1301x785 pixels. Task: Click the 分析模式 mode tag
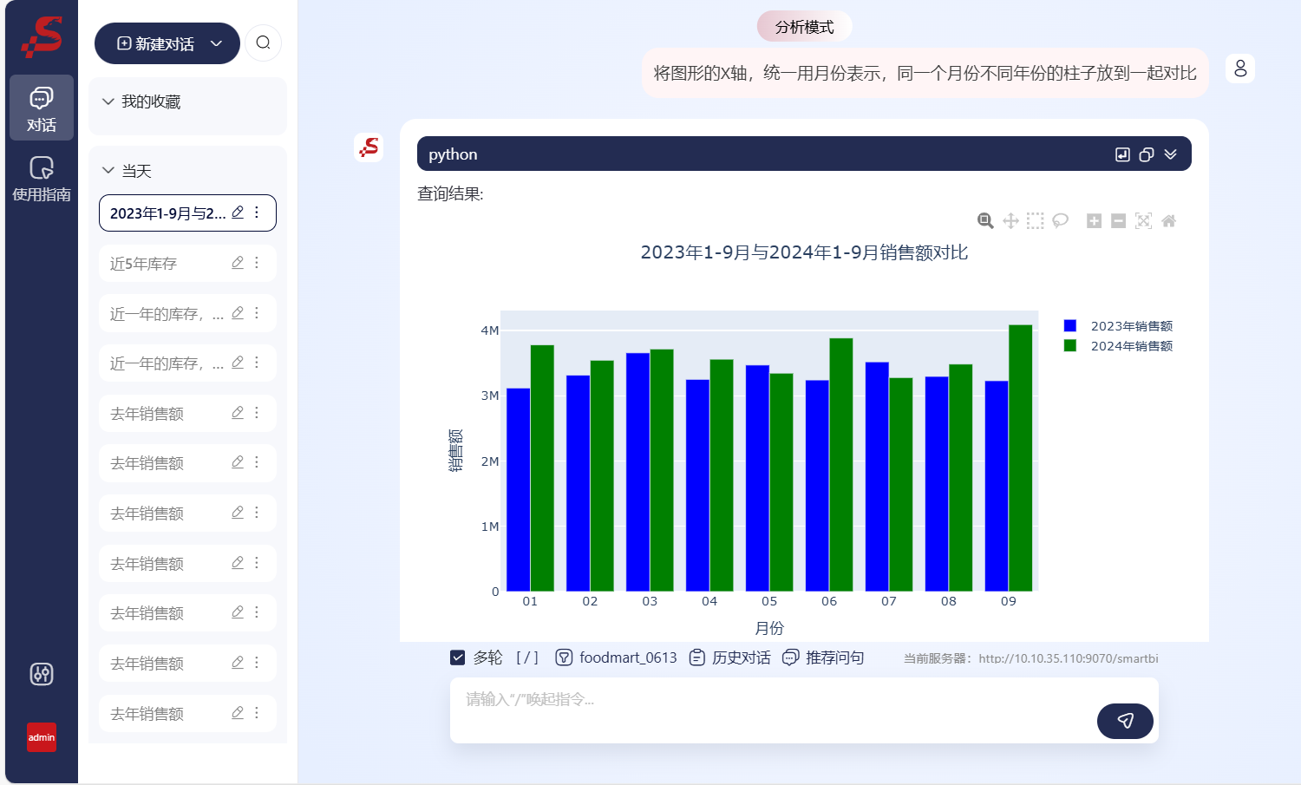(x=804, y=27)
